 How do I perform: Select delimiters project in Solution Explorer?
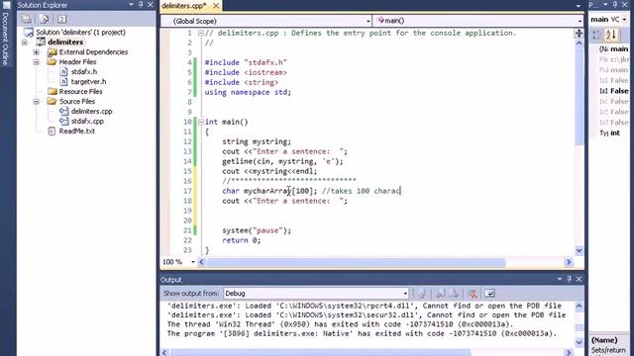click(x=65, y=42)
